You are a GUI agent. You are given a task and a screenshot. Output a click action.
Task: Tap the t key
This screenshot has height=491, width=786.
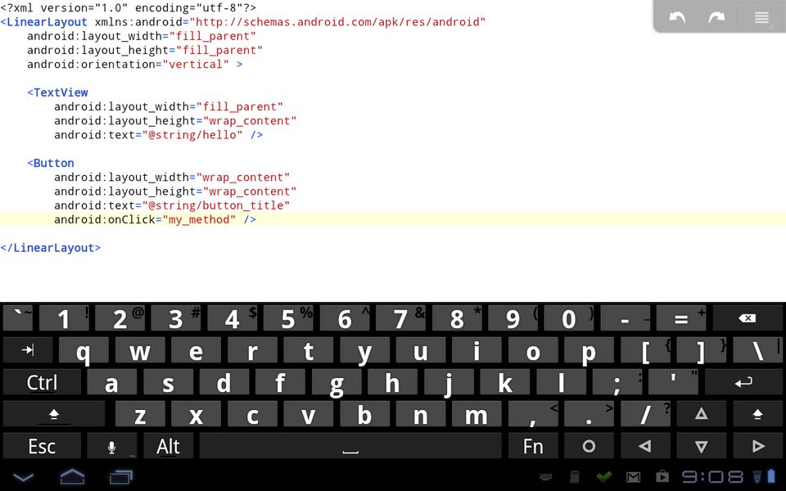click(x=309, y=349)
